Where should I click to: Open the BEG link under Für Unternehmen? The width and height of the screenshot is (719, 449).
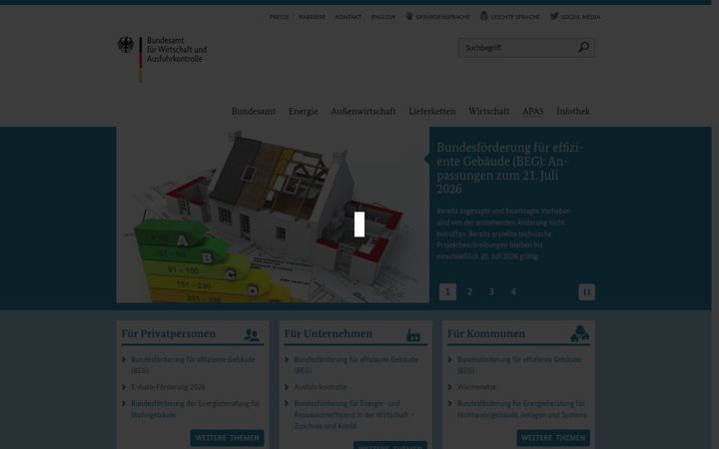(356, 365)
